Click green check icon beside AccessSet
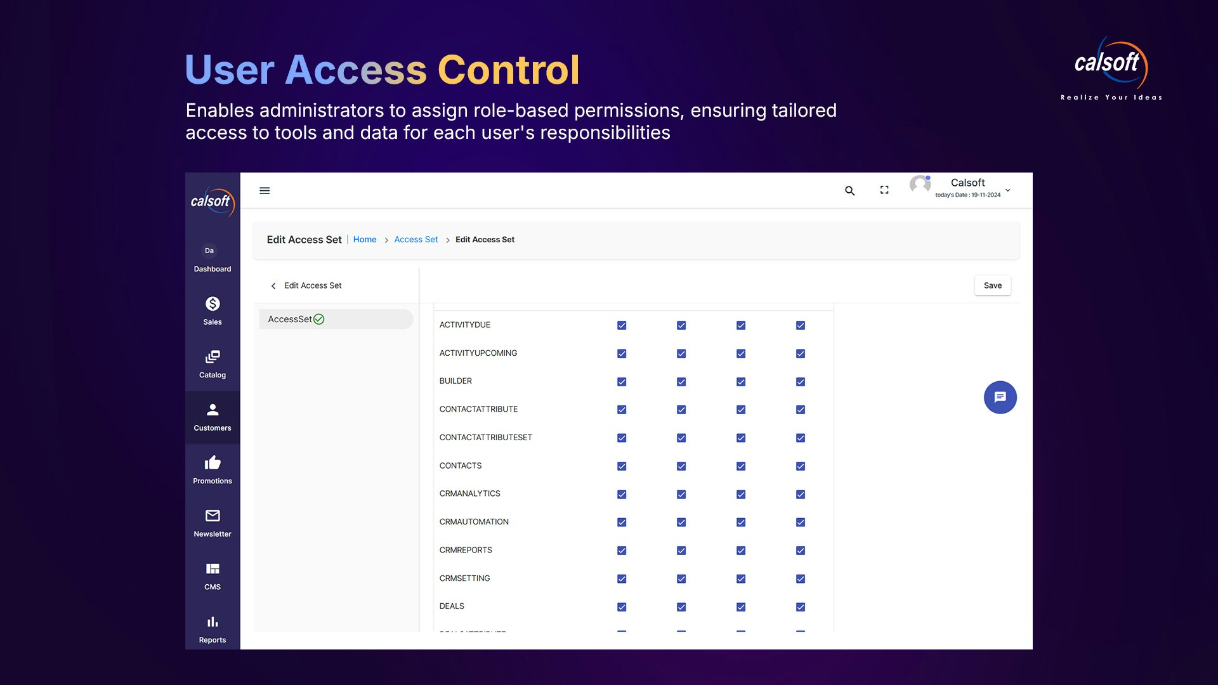 click(x=319, y=319)
